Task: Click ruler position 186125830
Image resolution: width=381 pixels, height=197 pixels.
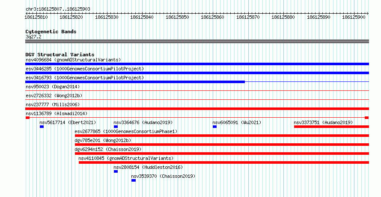Action: point(107,17)
